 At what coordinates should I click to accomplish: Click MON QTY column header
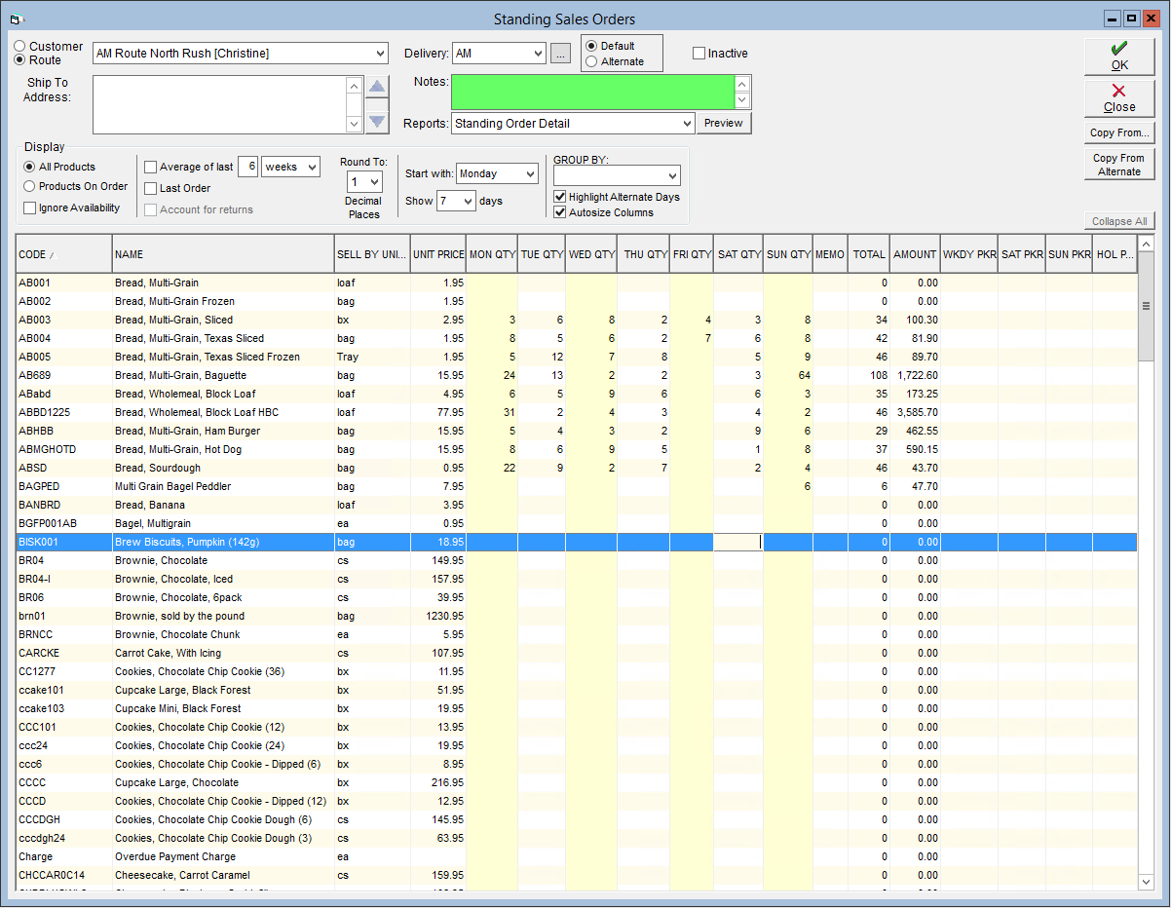pos(492,254)
